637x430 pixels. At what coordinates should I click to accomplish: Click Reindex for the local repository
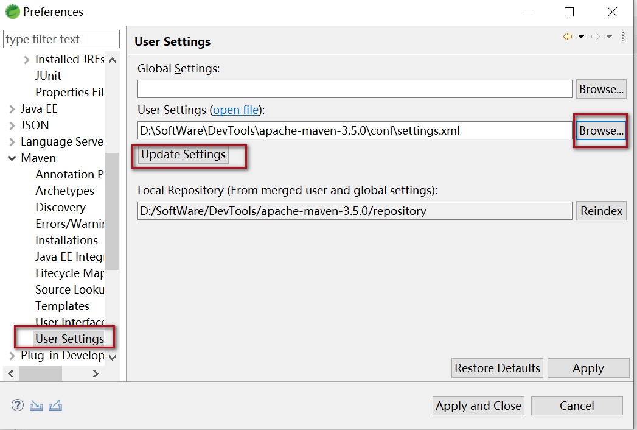601,211
